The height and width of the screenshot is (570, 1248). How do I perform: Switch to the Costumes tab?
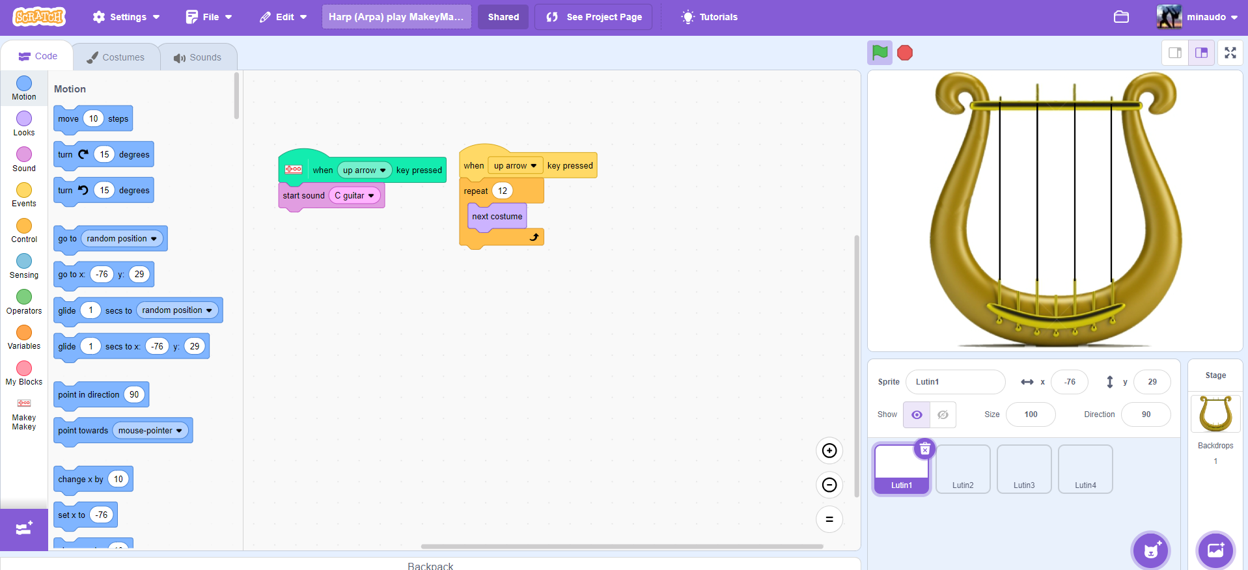[116, 57]
